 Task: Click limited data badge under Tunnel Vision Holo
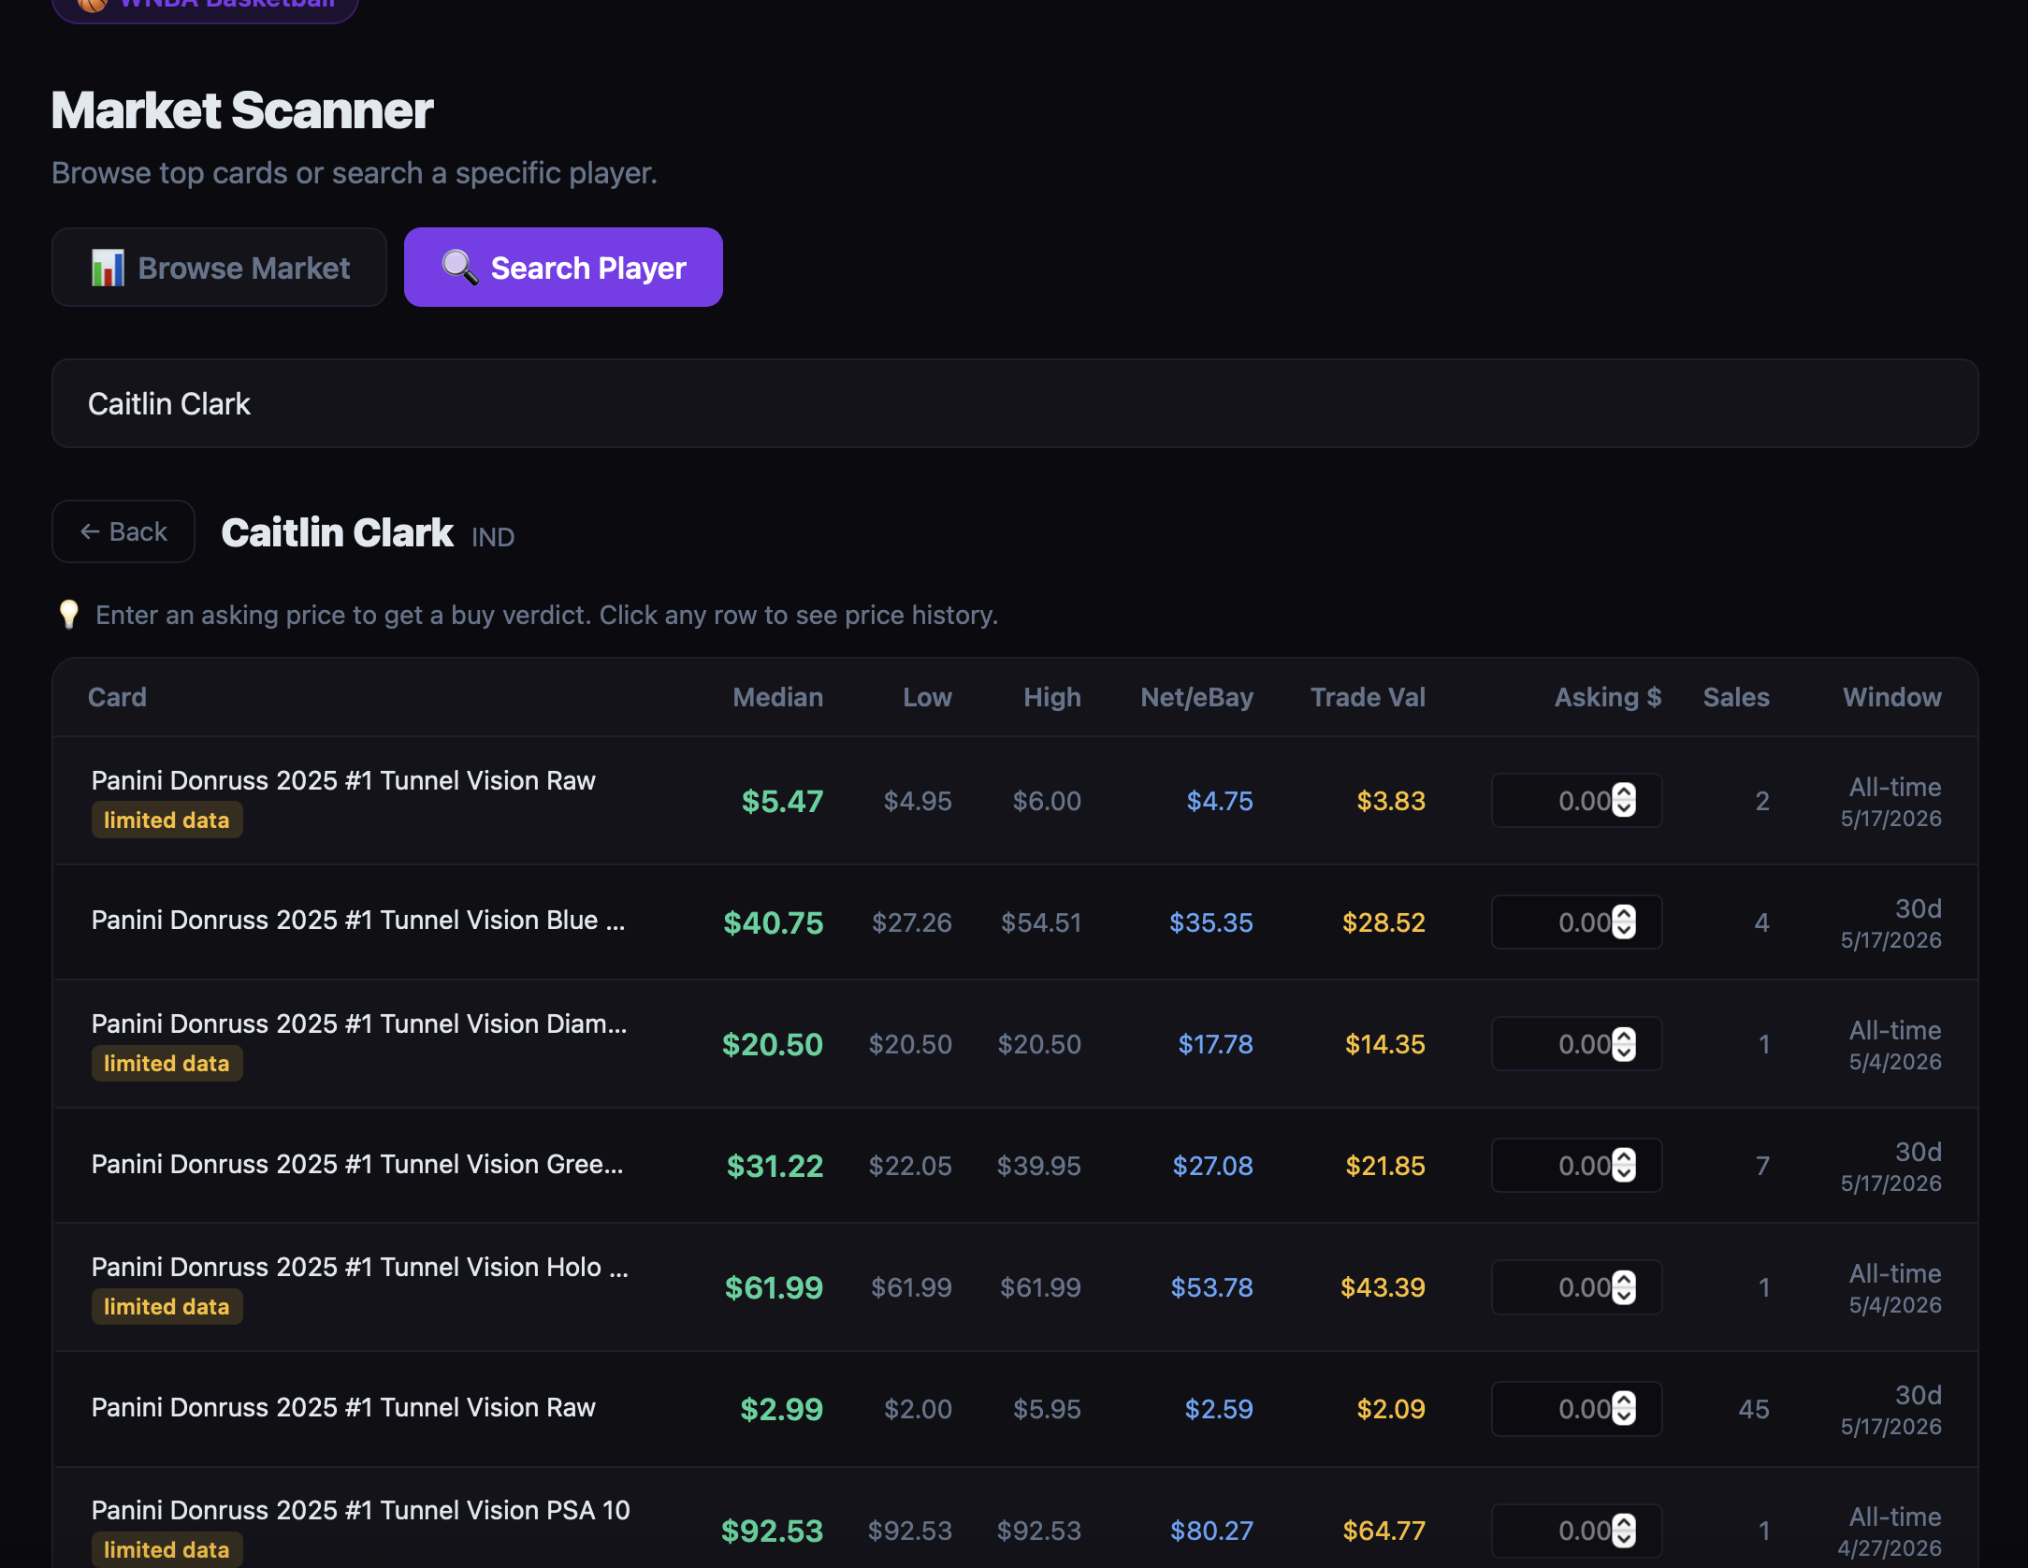[x=167, y=1307]
